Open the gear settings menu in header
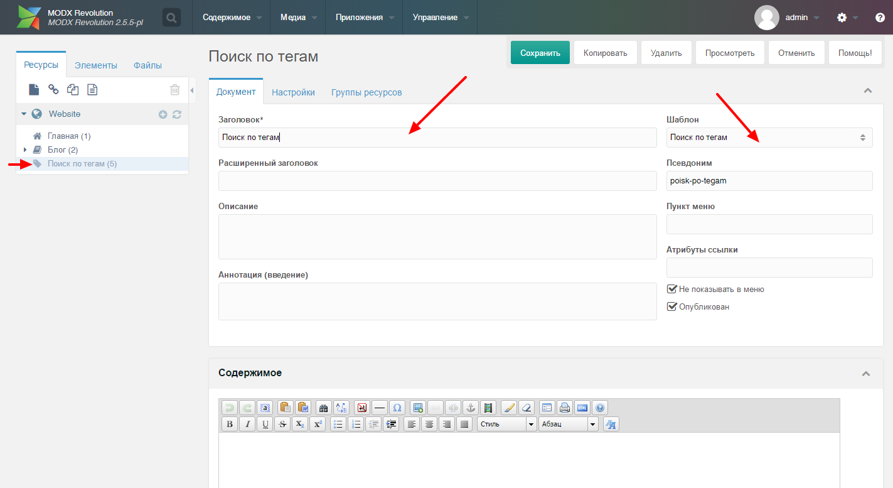This screenshot has width=893, height=488. pyautogui.click(x=842, y=18)
